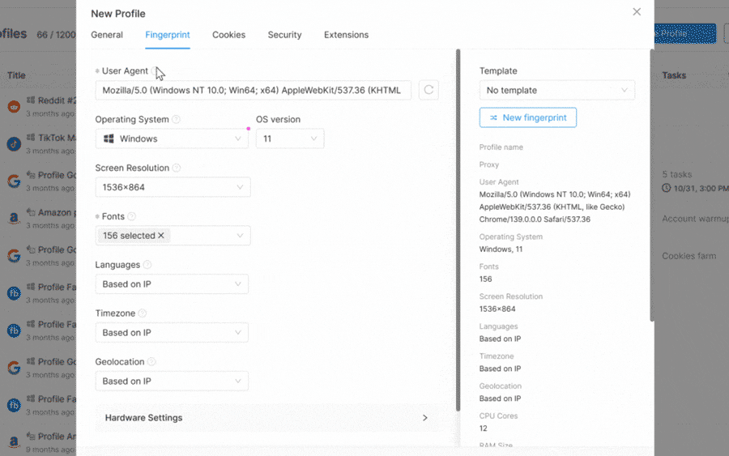Click the blue Profile button in background
The width and height of the screenshot is (729, 456).
coord(684,33)
